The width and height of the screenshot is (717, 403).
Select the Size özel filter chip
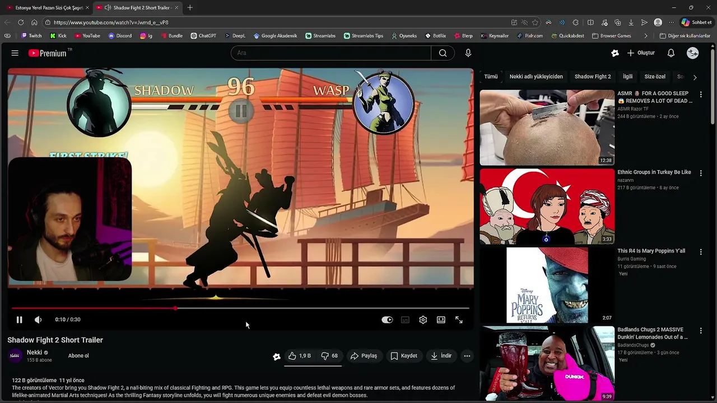tap(655, 77)
